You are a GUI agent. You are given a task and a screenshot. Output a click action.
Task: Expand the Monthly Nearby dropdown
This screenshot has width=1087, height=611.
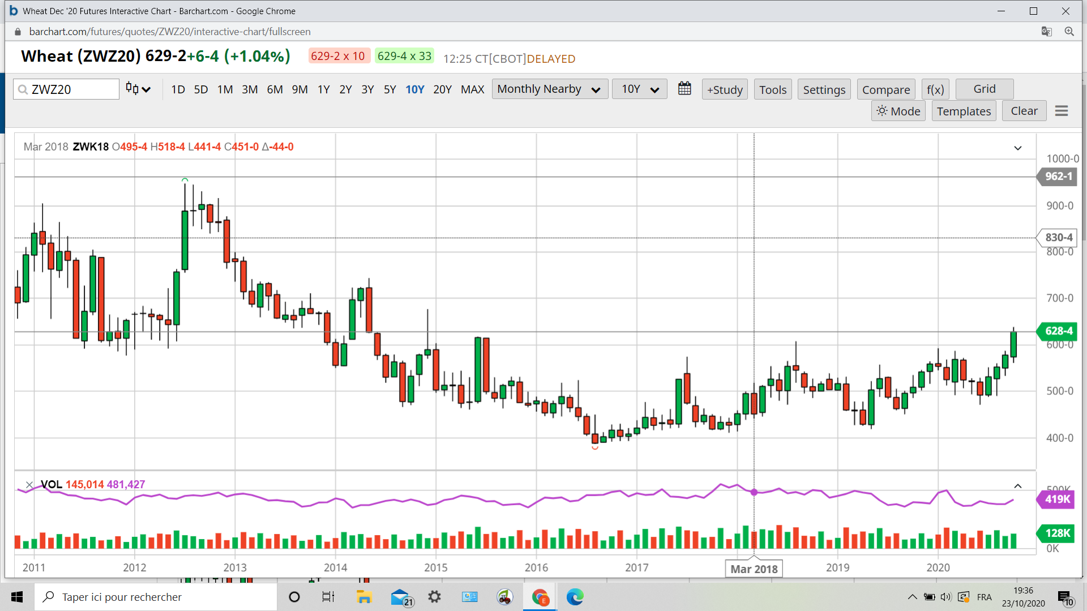click(549, 89)
